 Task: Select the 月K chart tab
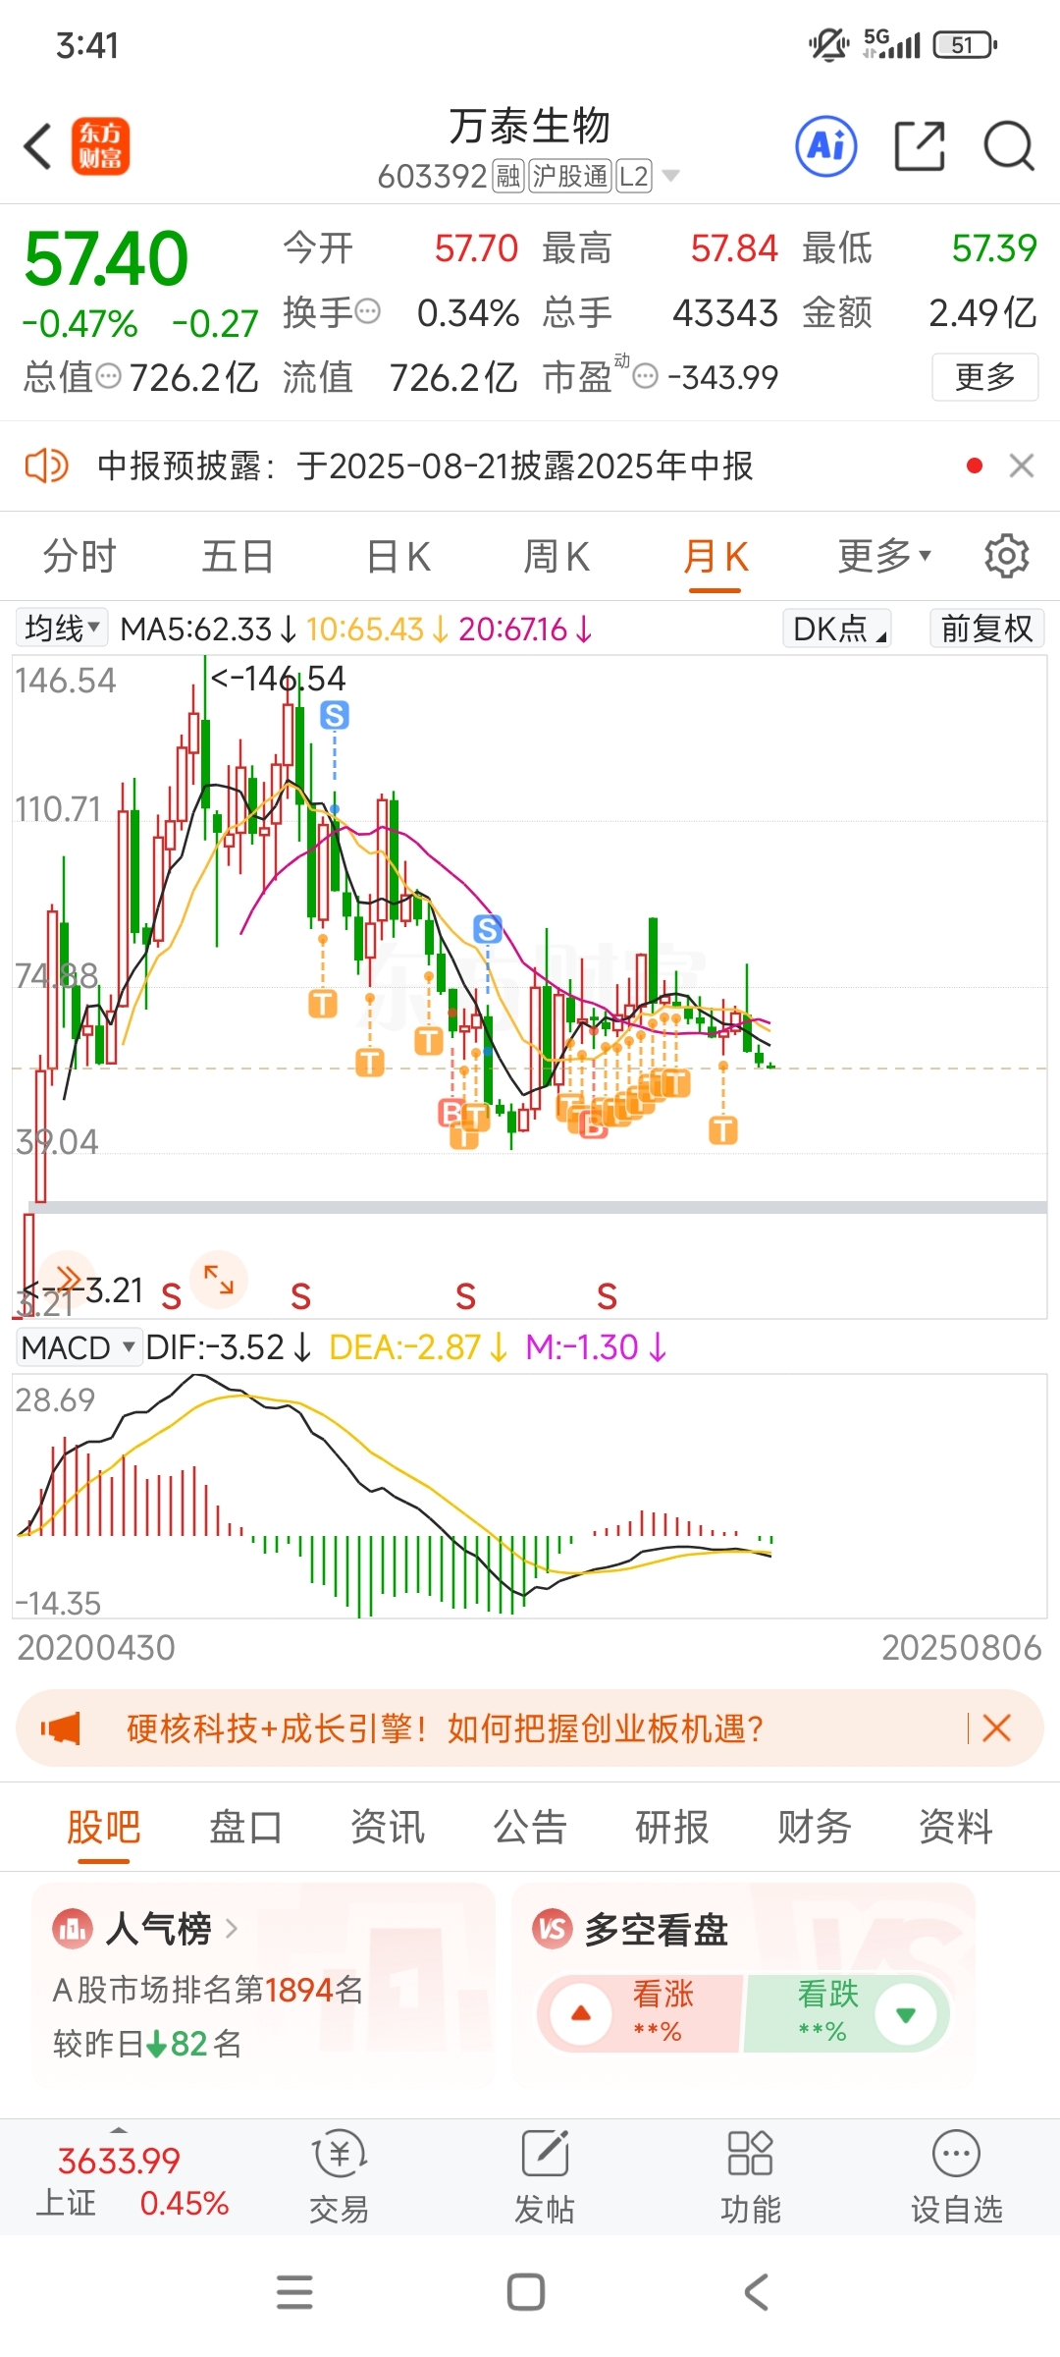[x=715, y=556]
